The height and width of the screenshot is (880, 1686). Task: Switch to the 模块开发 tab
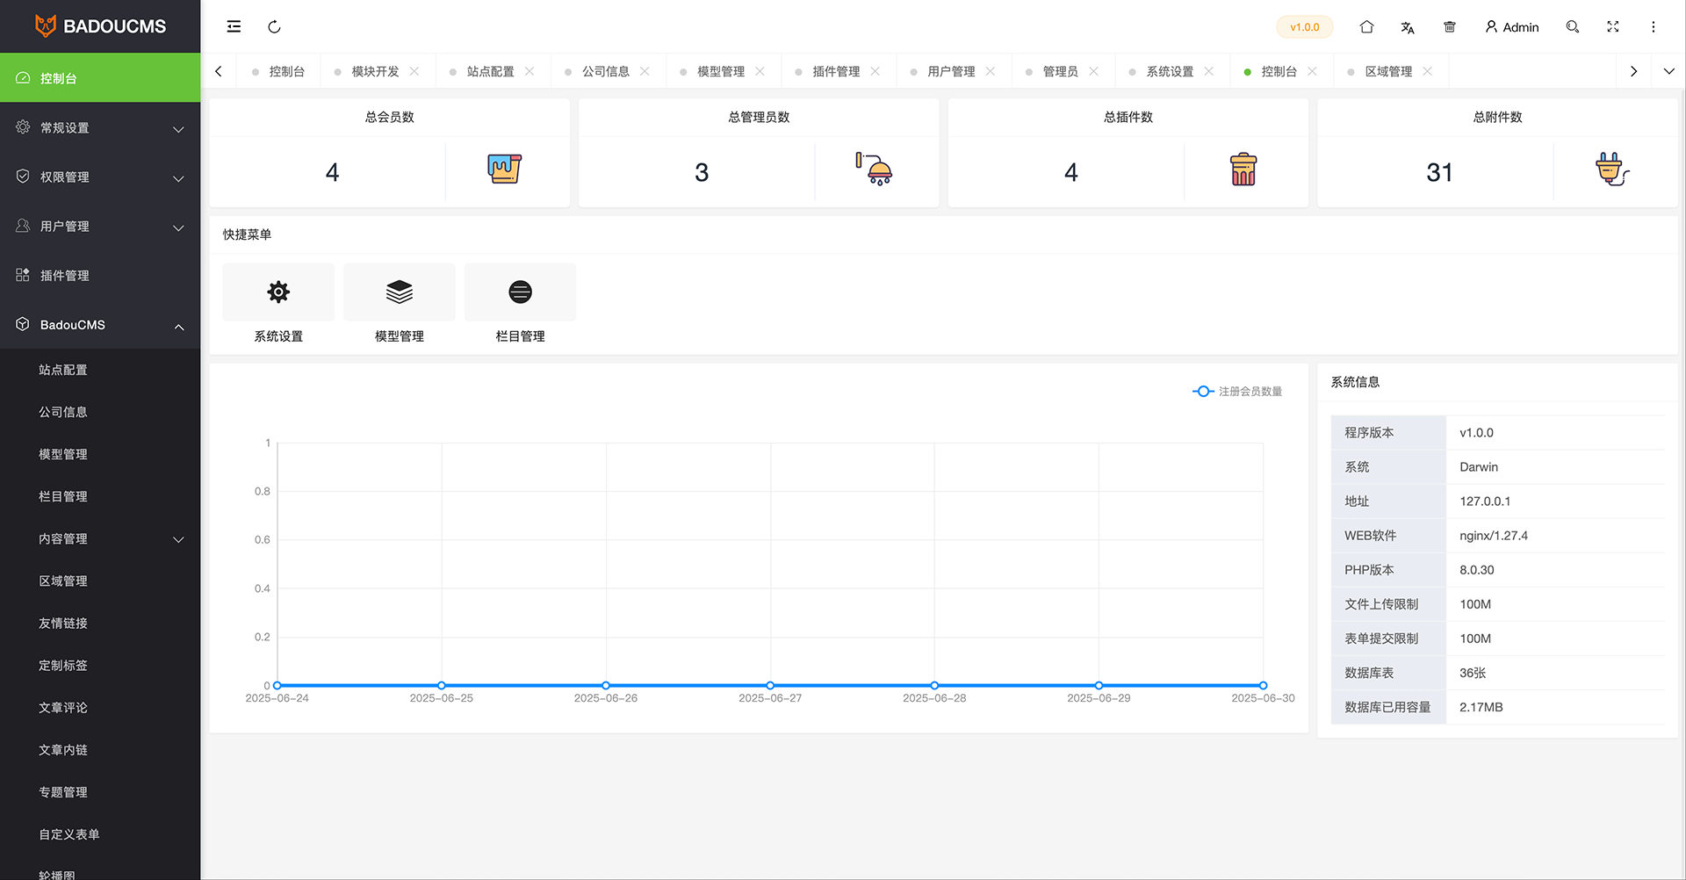tap(375, 71)
